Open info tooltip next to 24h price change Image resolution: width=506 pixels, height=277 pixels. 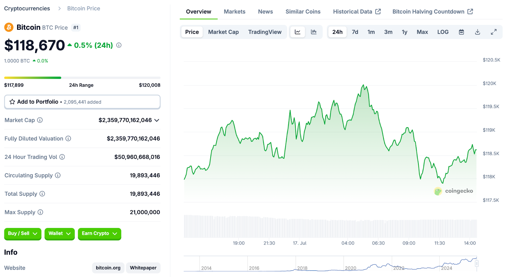(x=119, y=45)
